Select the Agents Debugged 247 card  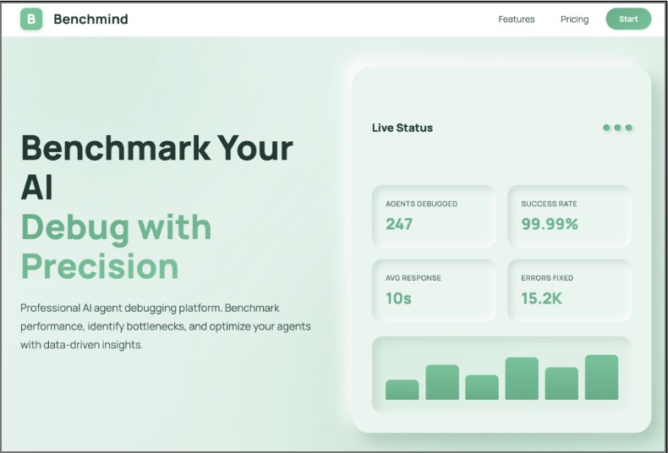coord(434,216)
